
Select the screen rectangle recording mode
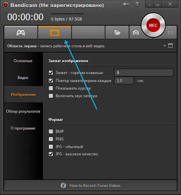click(55, 33)
